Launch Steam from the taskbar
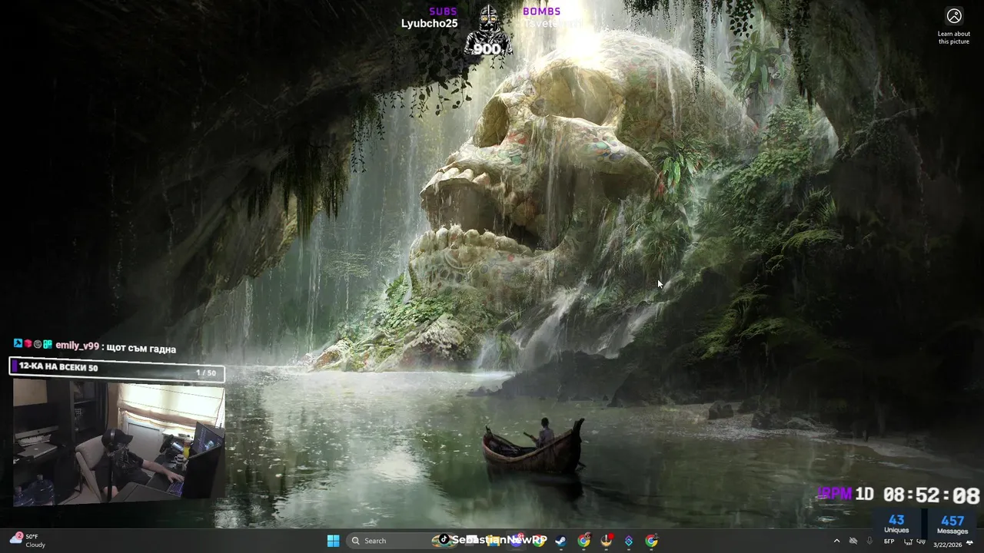 tap(560, 541)
